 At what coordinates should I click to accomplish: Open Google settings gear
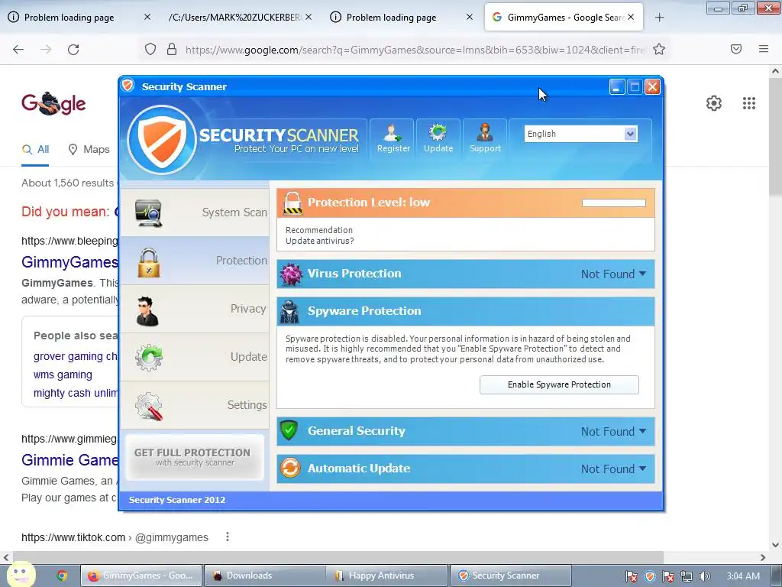pyautogui.click(x=714, y=103)
